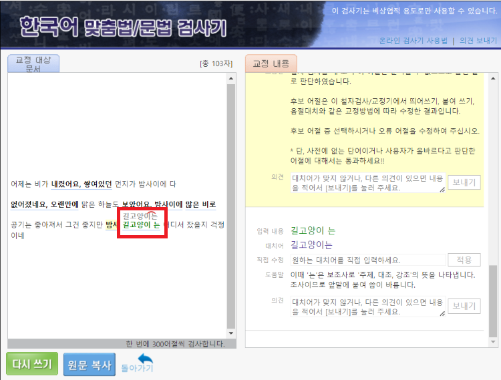Viewport: 501px width, 380px height.
Task: Click the suggested replacement 길고양이는 in 대치어 row
Action: pos(311,245)
